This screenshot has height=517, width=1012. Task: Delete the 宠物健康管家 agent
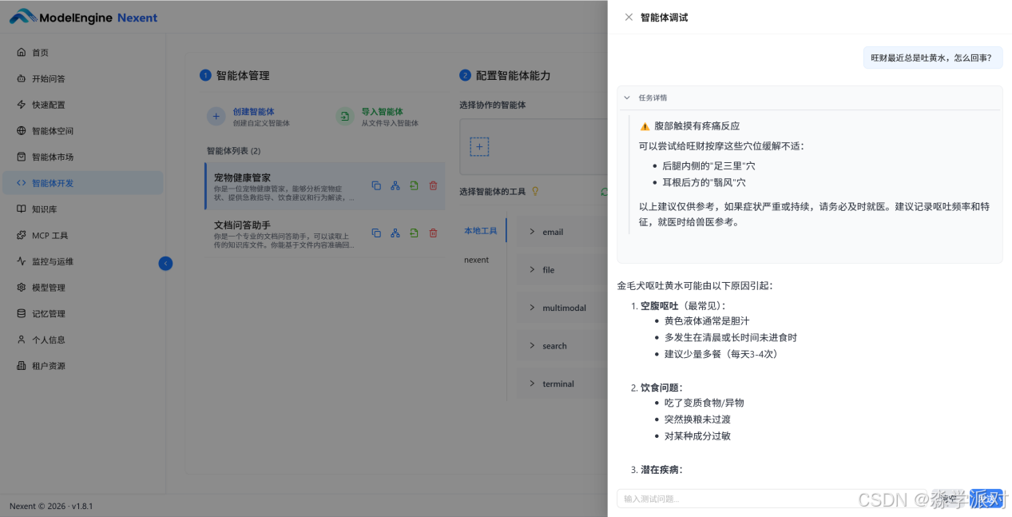(x=432, y=185)
